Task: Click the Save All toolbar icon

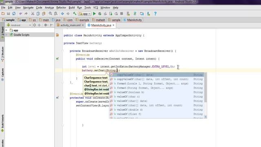Action: [x=8, y=13]
